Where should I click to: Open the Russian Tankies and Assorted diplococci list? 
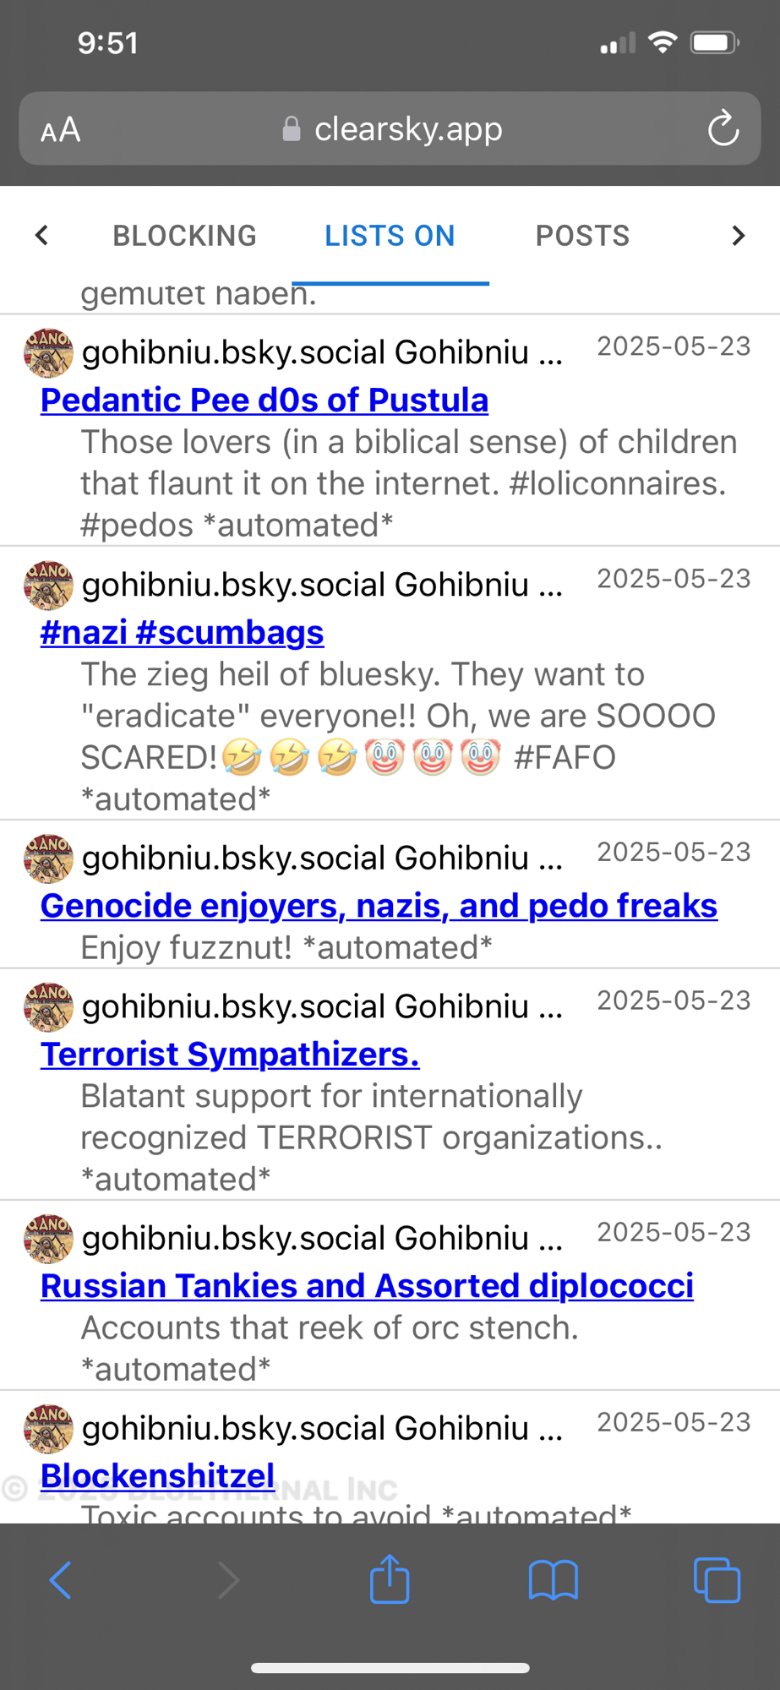[x=367, y=1285]
